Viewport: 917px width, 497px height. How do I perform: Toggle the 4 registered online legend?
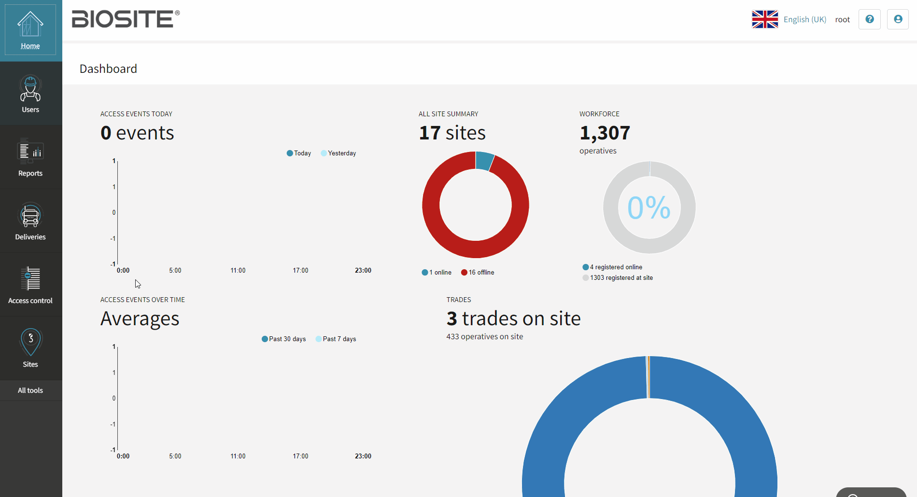[612, 267]
